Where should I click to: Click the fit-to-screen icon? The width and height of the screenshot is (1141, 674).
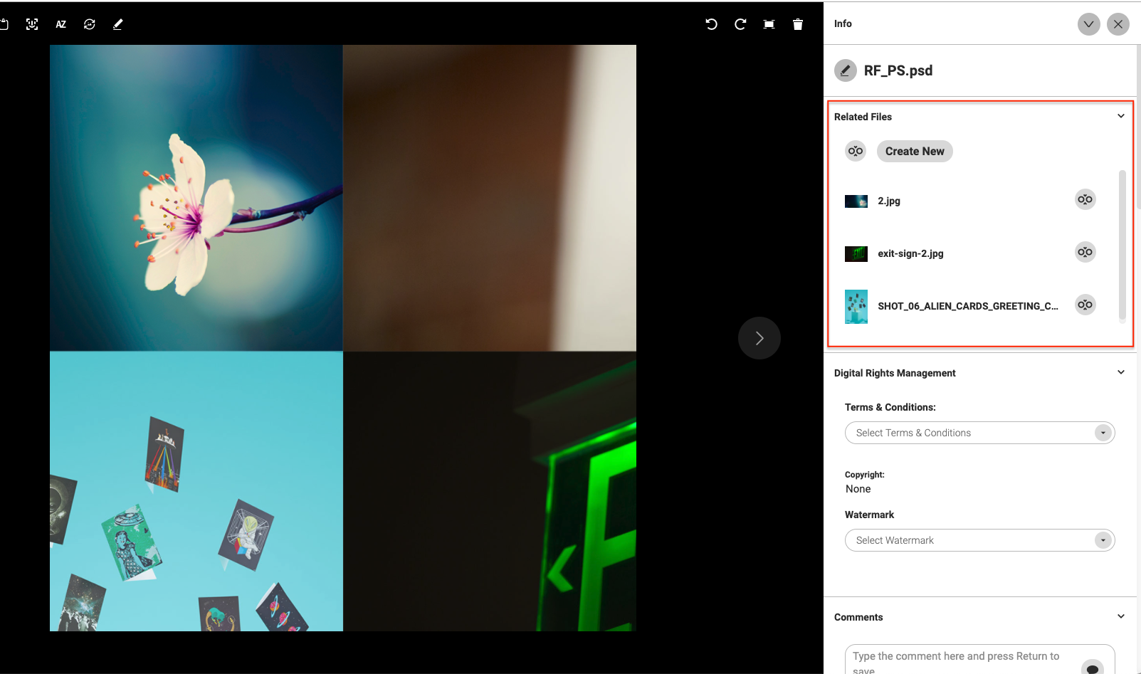click(x=769, y=24)
